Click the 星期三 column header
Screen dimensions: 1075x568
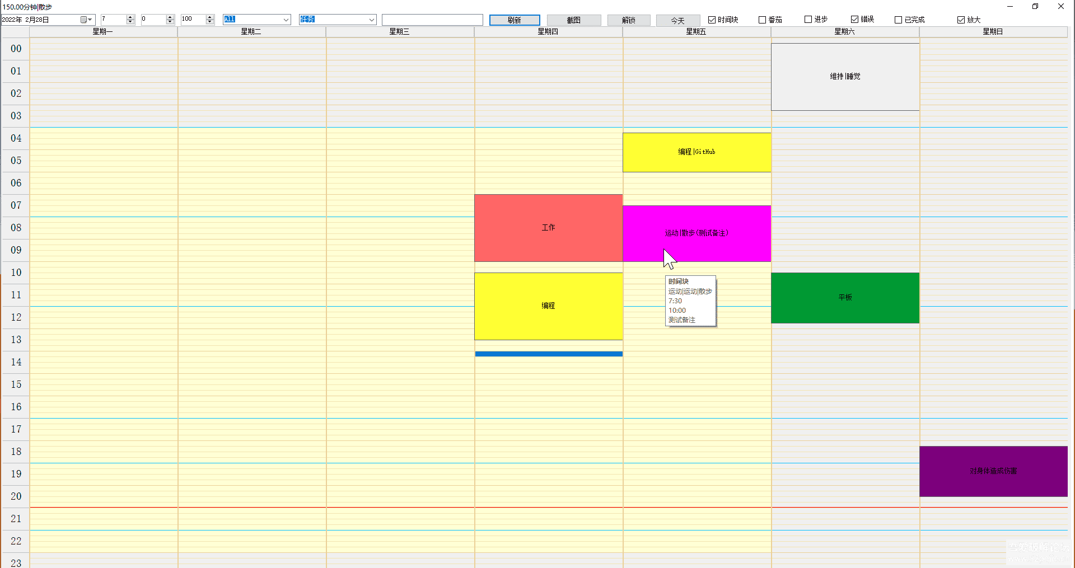pos(400,32)
